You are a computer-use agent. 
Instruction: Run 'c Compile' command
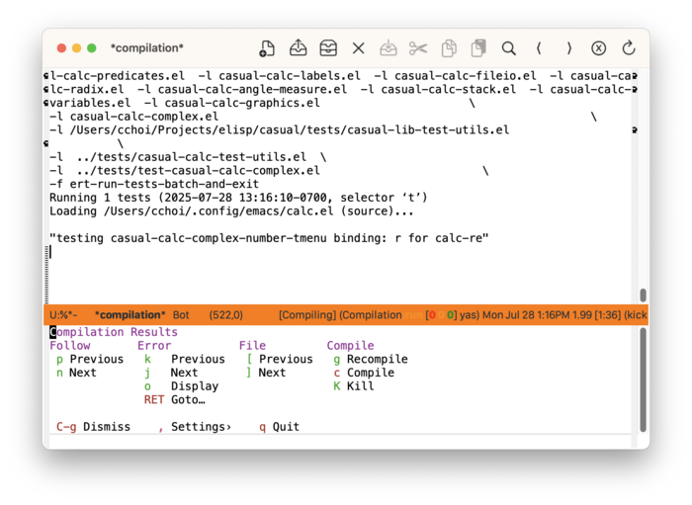pyautogui.click(x=364, y=373)
